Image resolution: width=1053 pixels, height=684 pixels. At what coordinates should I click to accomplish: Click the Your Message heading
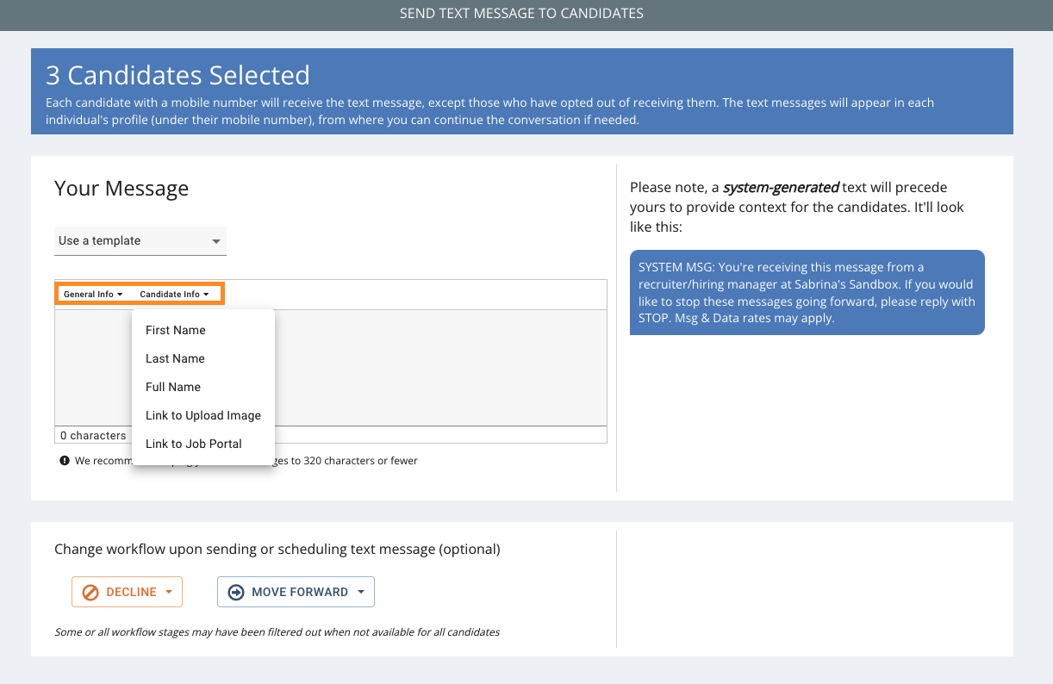click(x=121, y=189)
